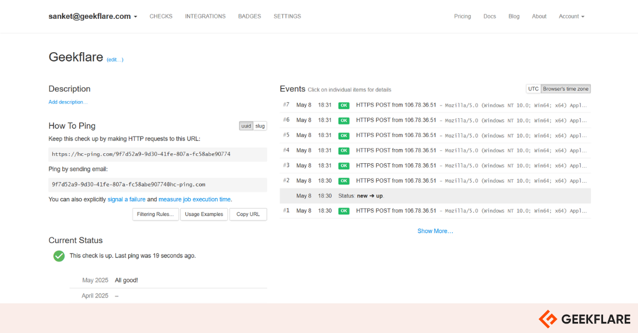Visit the Blog link
Image resolution: width=638 pixels, height=333 pixels.
pos(514,16)
